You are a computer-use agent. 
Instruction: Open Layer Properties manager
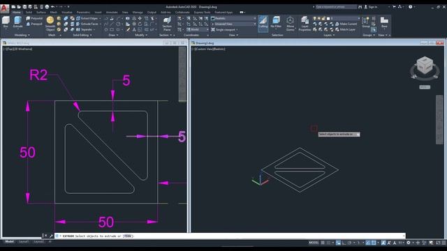coord(305,24)
